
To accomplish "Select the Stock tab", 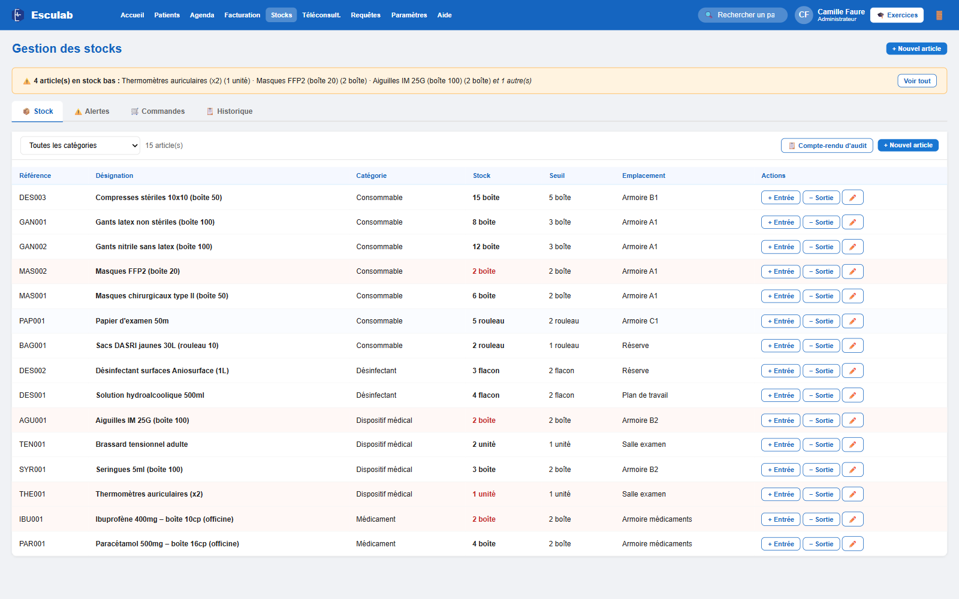I will (x=38, y=111).
